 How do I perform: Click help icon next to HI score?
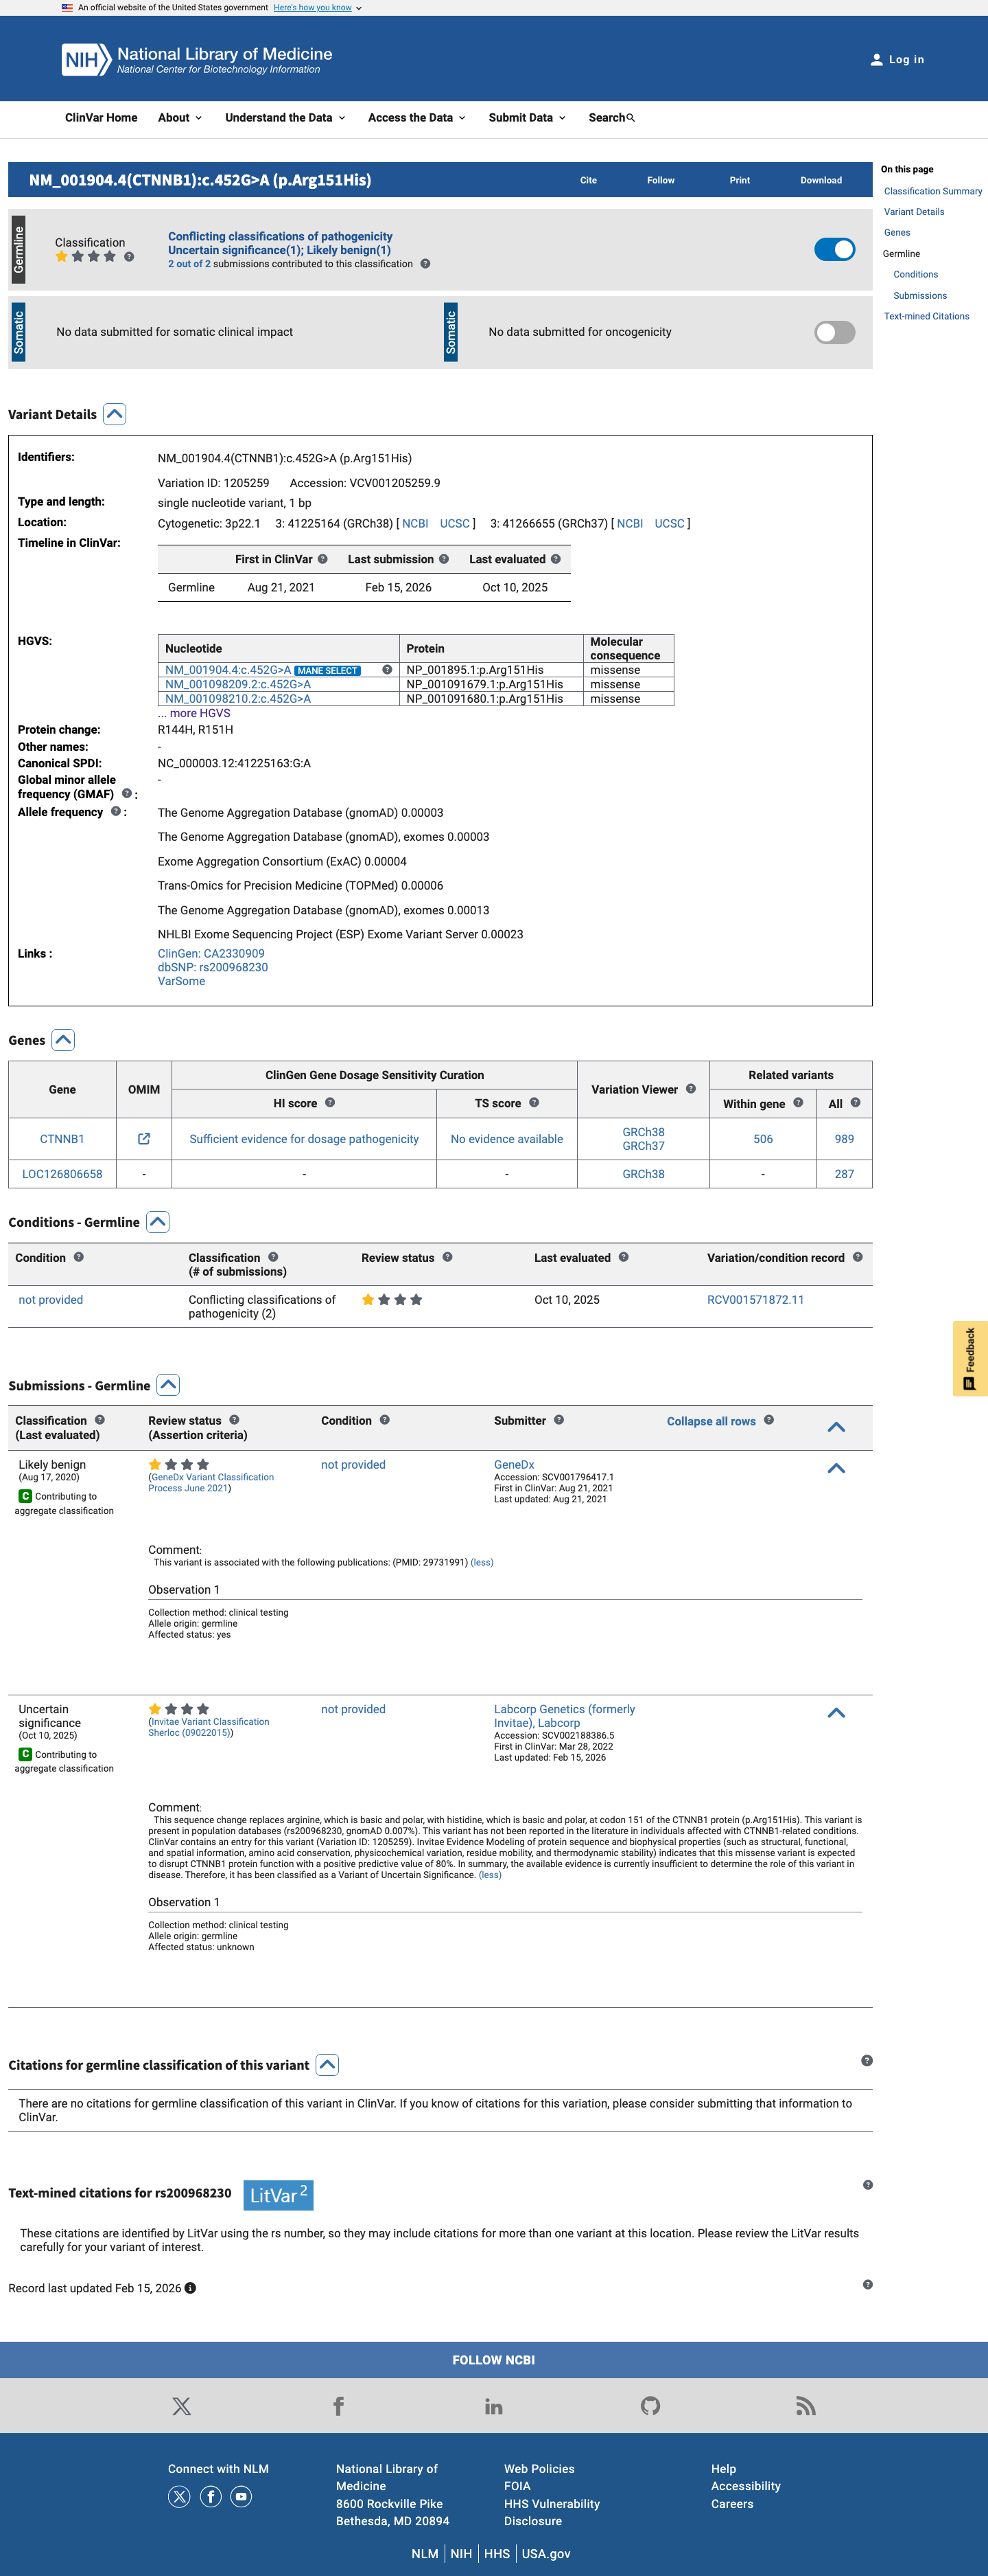point(329,1102)
